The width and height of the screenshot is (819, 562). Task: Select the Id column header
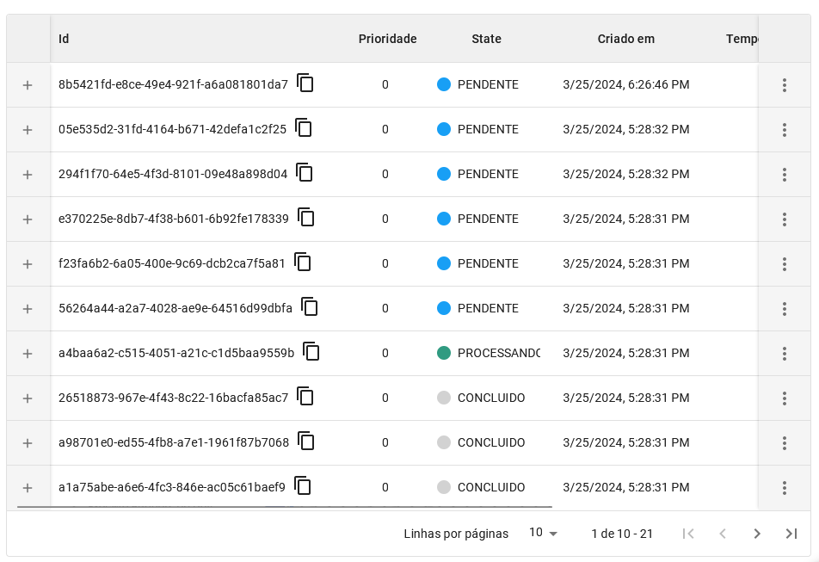64,39
